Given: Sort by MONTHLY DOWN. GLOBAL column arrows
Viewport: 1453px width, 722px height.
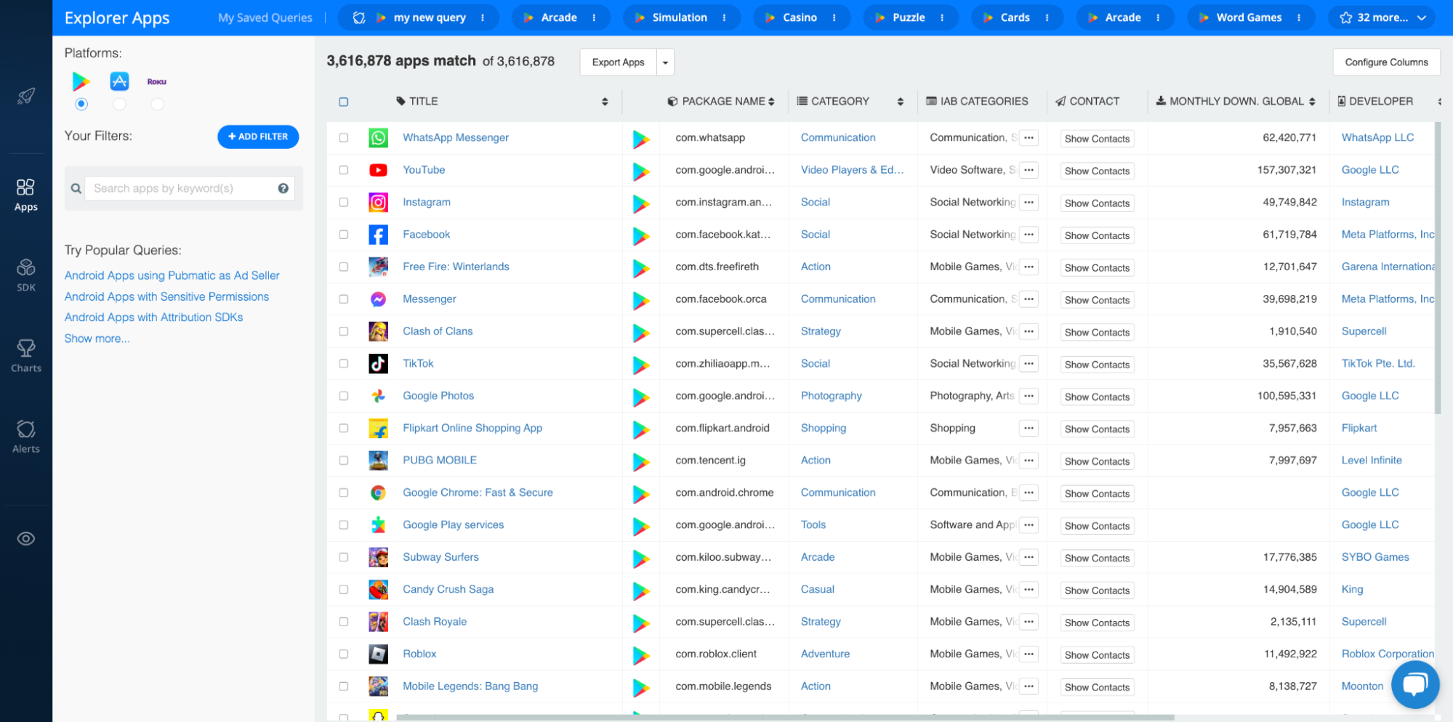Looking at the screenshot, I should pos(1312,102).
